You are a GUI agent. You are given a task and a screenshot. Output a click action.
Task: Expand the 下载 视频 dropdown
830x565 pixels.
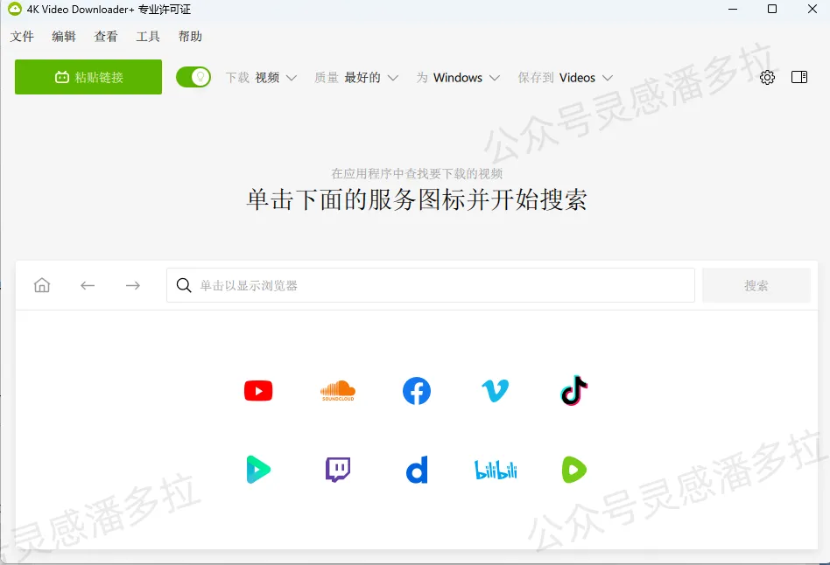coord(261,78)
